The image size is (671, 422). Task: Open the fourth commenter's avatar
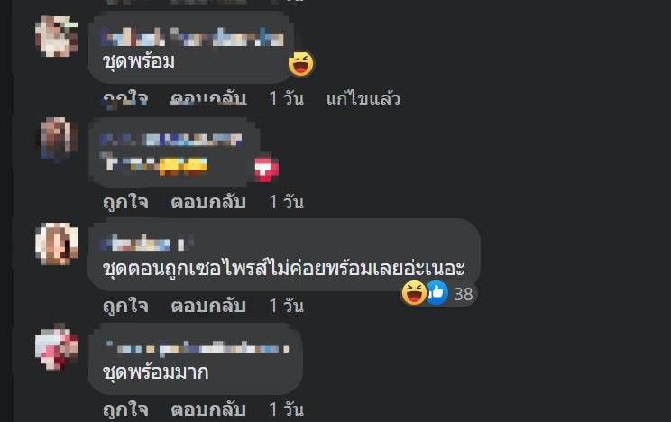pos(57,346)
